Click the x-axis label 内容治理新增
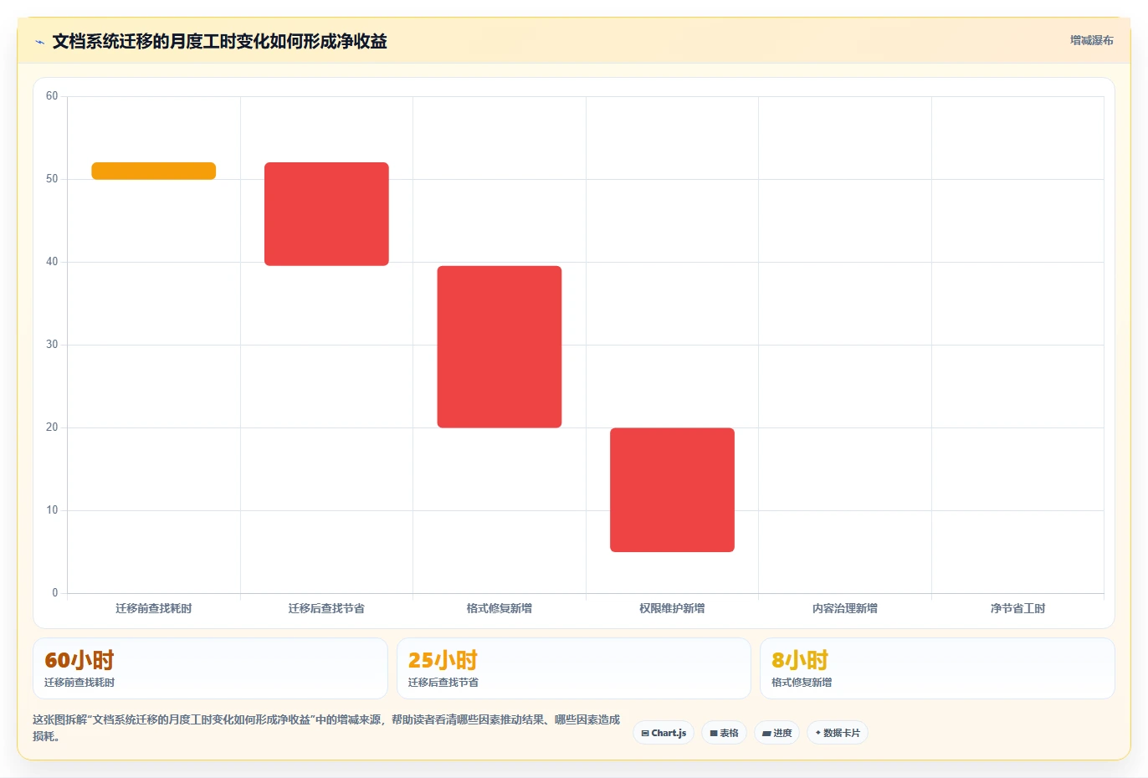 [845, 608]
